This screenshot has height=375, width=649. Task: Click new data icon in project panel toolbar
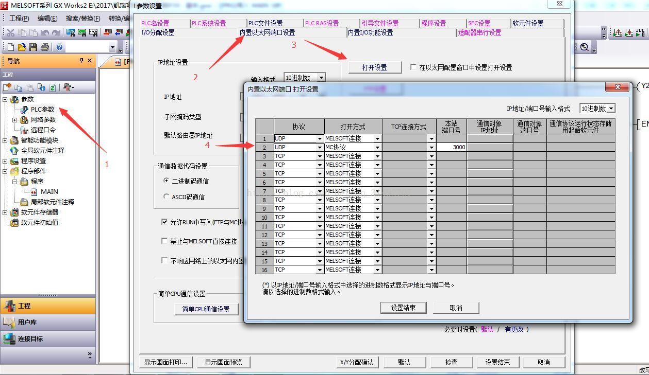coord(7,87)
